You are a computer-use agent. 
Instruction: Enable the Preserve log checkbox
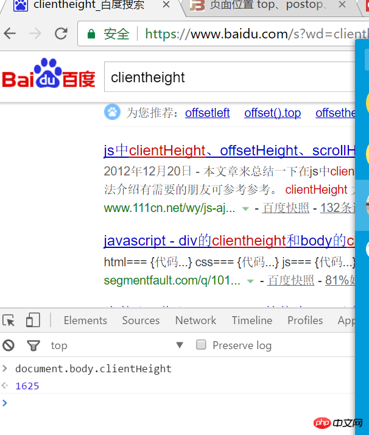click(201, 345)
